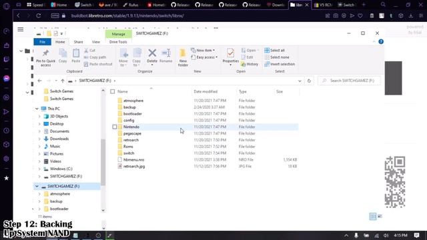Open the Drive Tools tab
The image size is (427, 240).
click(118, 42)
